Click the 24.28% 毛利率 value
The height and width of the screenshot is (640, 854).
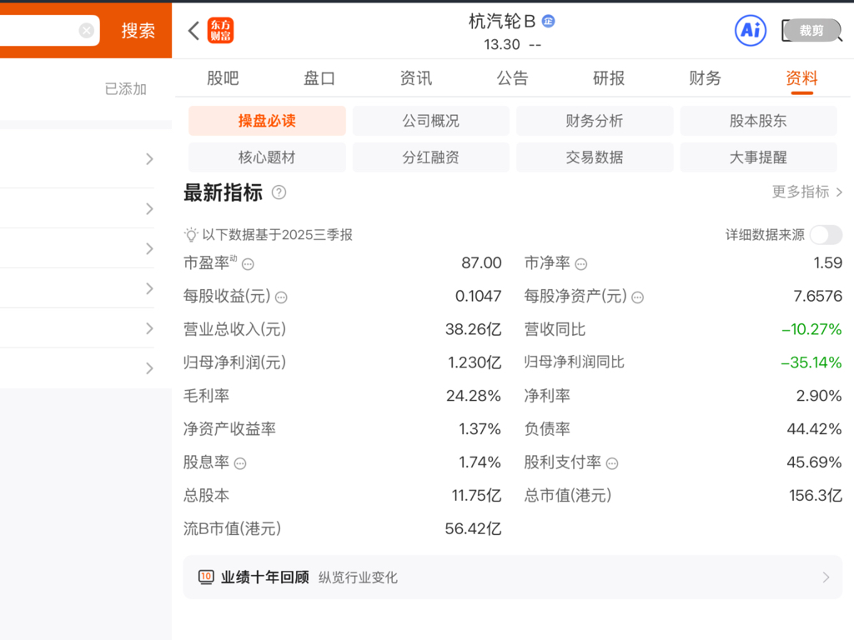coord(474,396)
